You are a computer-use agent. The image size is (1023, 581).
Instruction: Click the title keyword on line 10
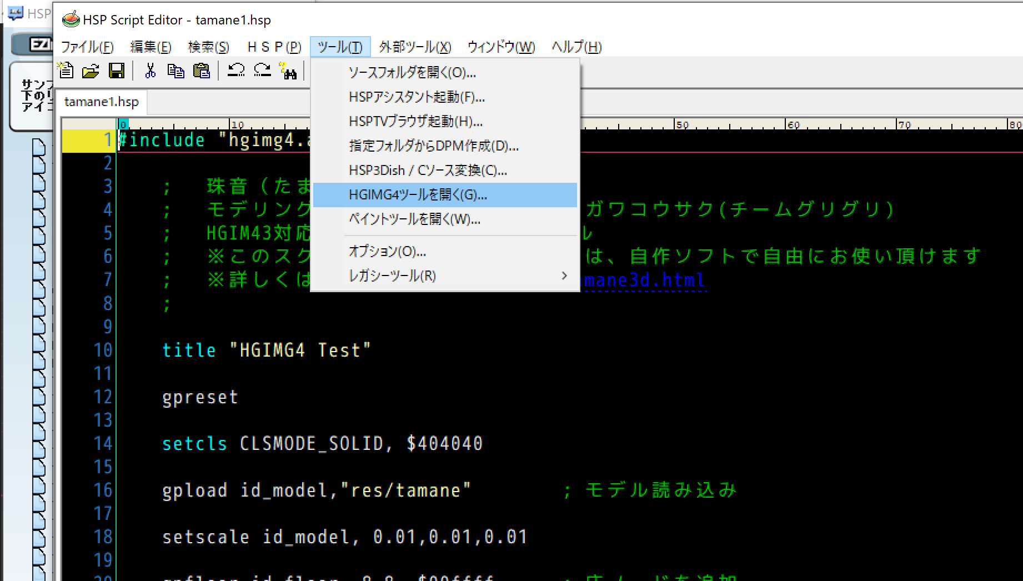point(189,350)
